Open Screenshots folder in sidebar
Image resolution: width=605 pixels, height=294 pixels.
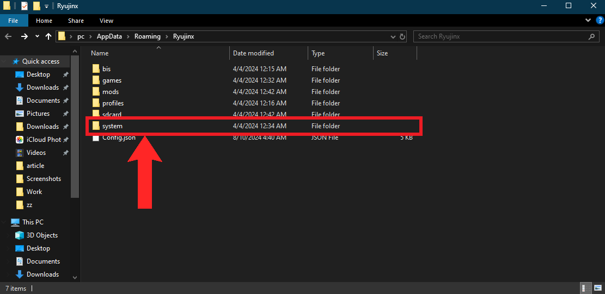[44, 179]
